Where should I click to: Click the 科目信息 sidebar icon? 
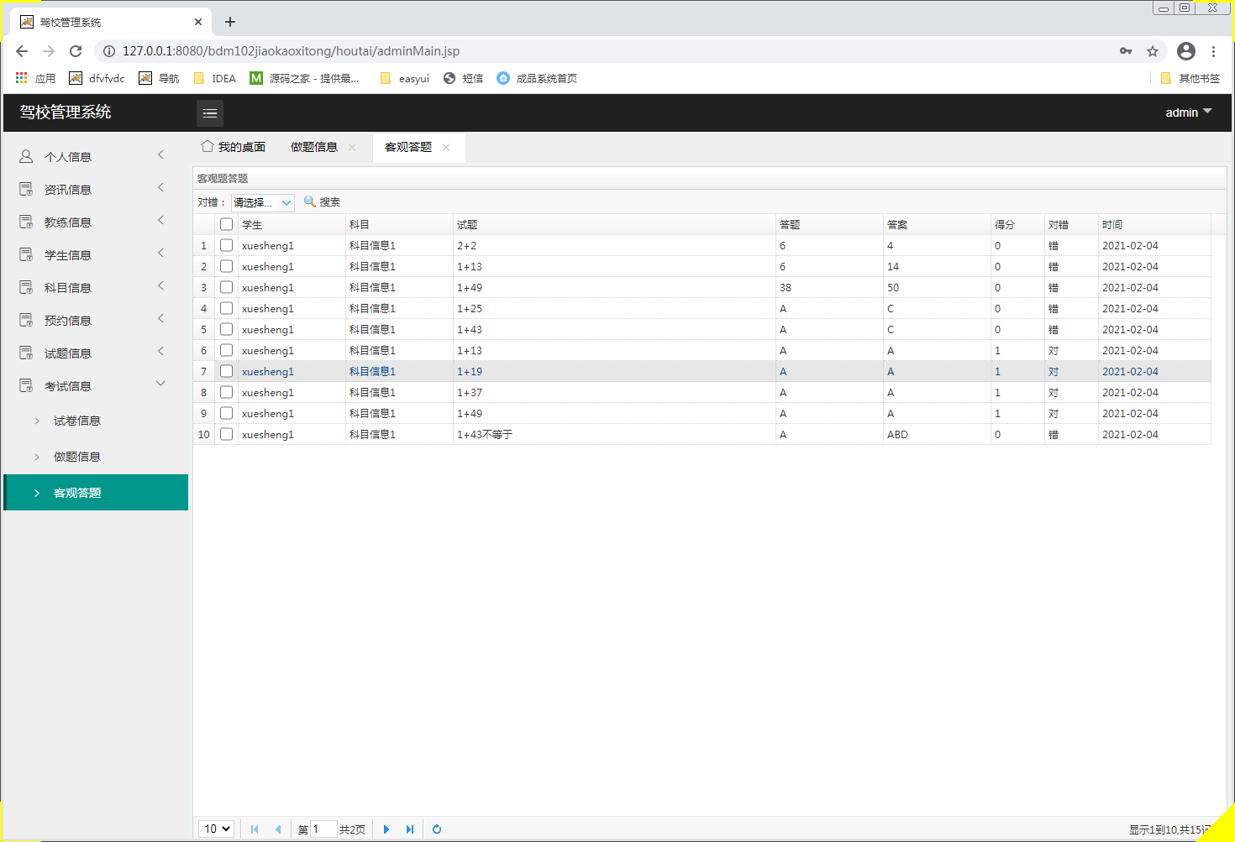tap(26, 287)
